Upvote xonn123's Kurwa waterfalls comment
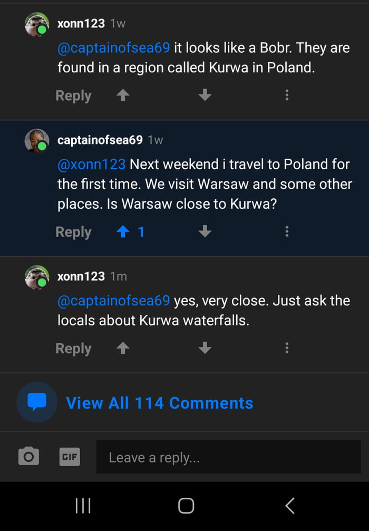Viewport: 369px width, 531px height. coord(122,348)
